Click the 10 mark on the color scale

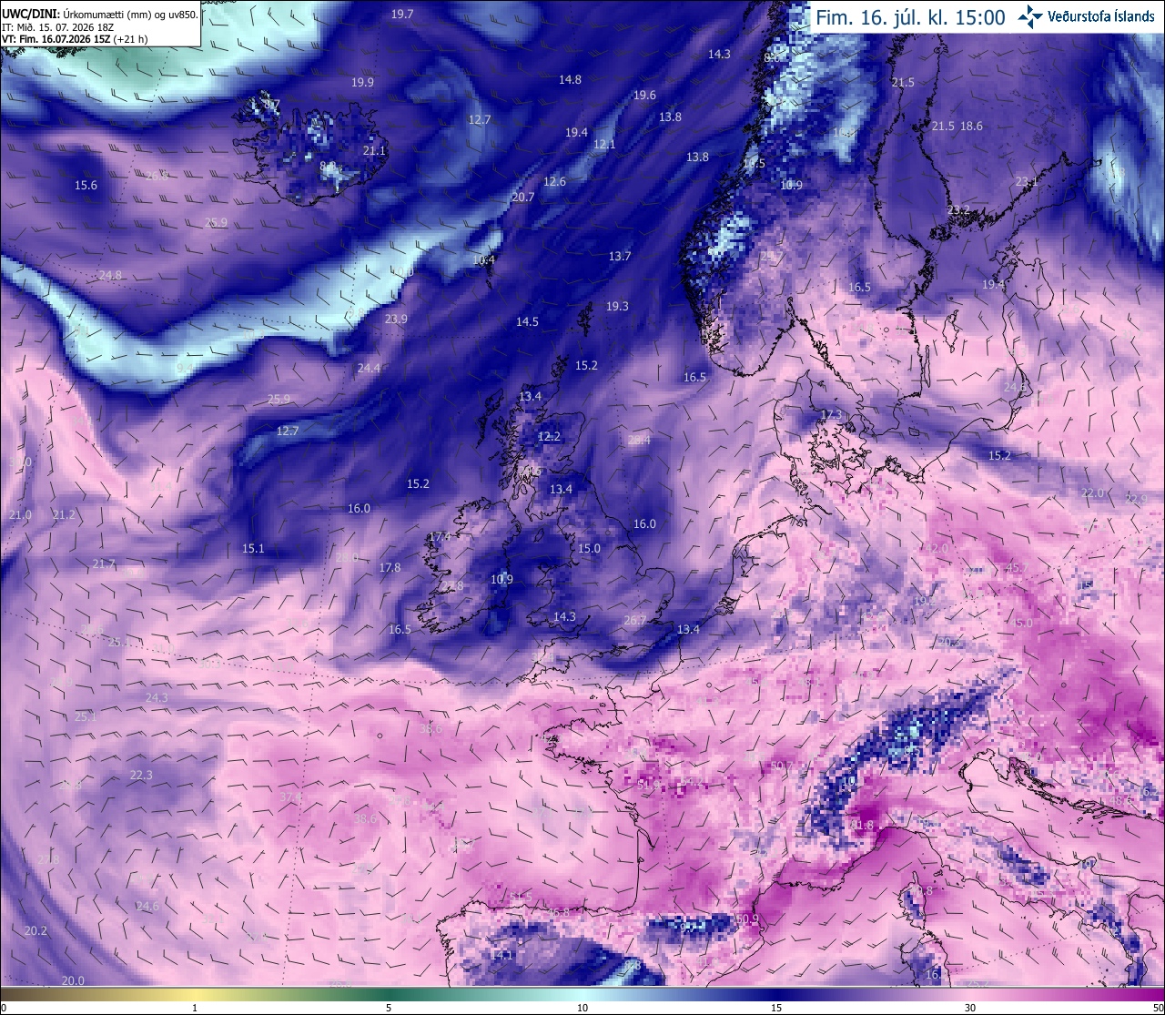pyautogui.click(x=582, y=1008)
